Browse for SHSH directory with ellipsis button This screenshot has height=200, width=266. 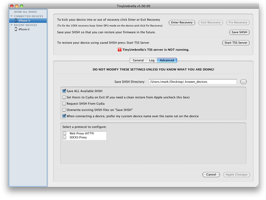click(x=243, y=82)
